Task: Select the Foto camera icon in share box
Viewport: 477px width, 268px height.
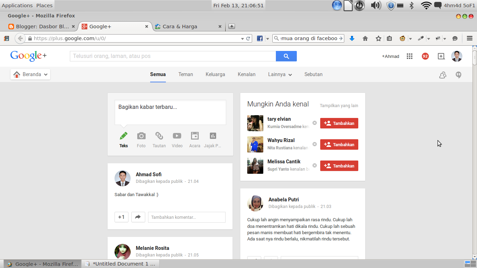Action: click(141, 136)
